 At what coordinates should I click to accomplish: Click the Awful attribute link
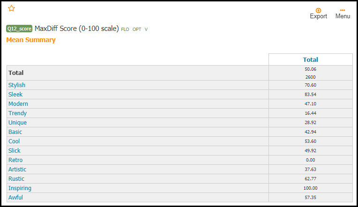tap(15, 198)
